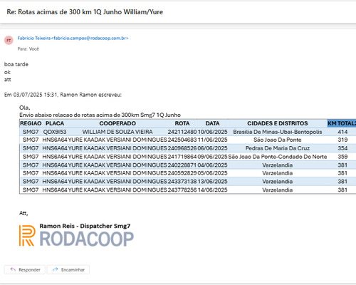Click the highlighted KM TOTAL header
356x285 pixels.
(342, 123)
